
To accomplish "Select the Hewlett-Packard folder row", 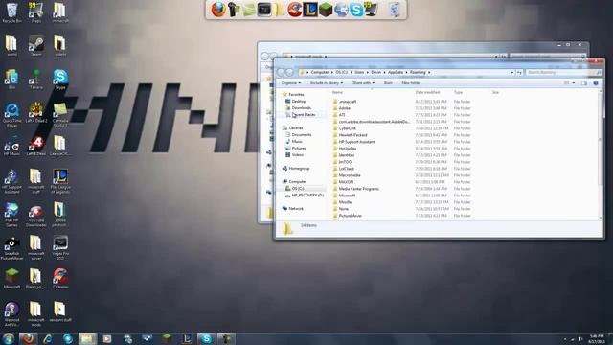I will pos(406,135).
